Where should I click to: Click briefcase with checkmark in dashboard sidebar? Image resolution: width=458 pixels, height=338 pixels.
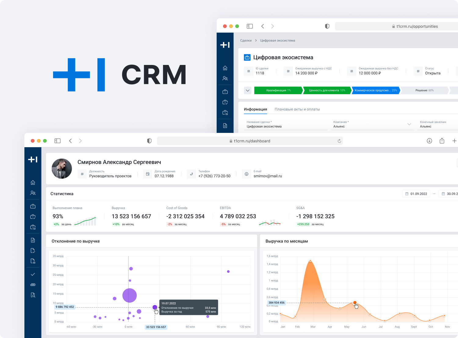pyautogui.click(x=33, y=217)
